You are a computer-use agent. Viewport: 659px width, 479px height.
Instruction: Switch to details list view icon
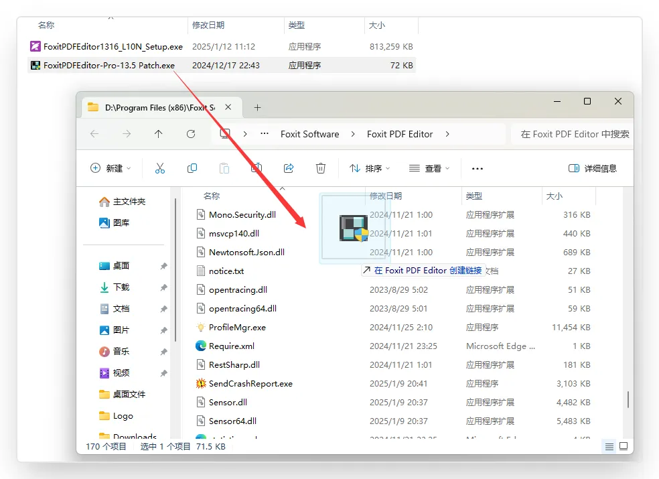(609, 447)
